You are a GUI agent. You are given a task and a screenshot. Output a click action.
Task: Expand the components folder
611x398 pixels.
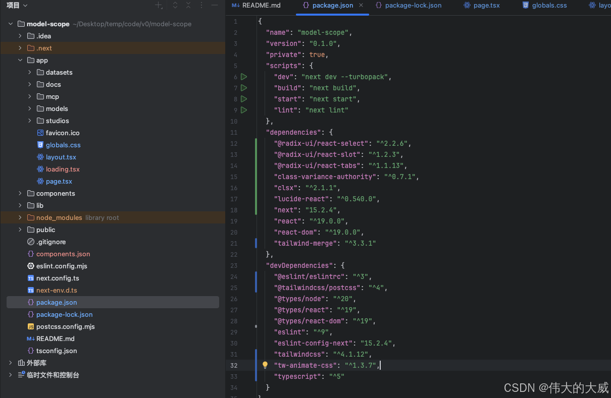pos(20,193)
